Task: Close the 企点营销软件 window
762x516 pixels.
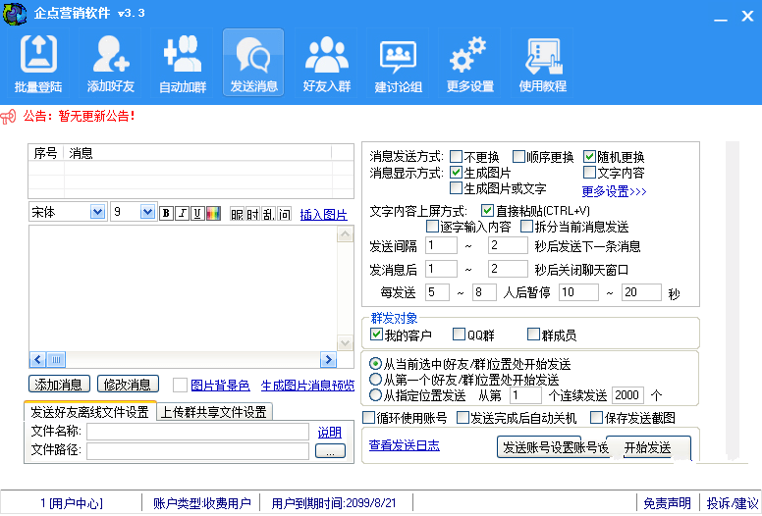Action: [x=747, y=16]
